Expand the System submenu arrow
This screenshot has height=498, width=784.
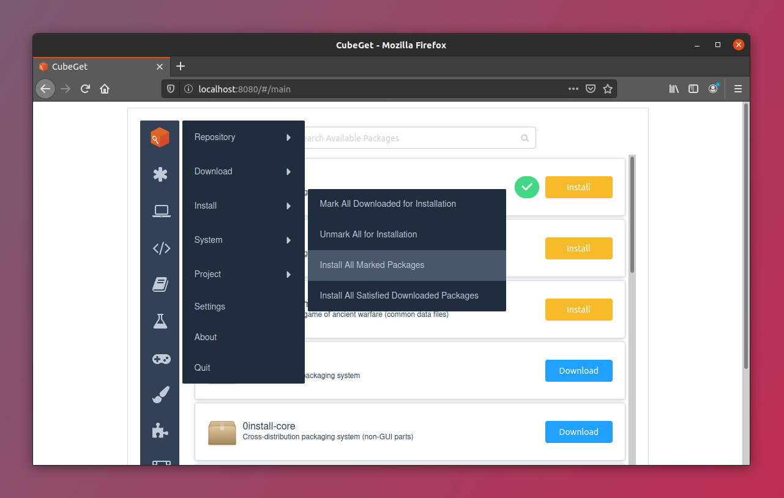tap(288, 240)
